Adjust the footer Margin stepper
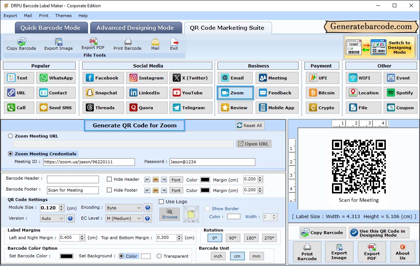This screenshot has height=266, width=420. [260, 190]
